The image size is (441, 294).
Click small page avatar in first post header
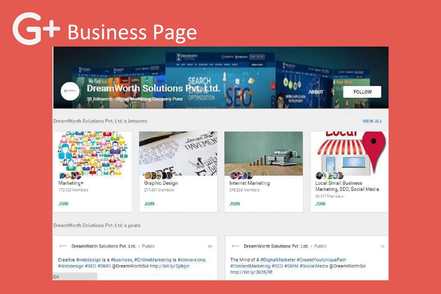point(63,246)
